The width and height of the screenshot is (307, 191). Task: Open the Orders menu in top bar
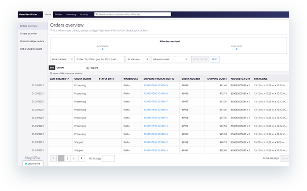(x=58, y=15)
